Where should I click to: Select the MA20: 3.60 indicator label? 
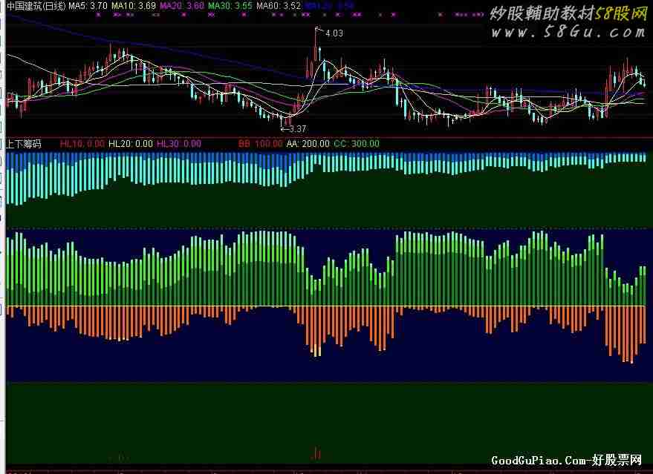(x=182, y=5)
